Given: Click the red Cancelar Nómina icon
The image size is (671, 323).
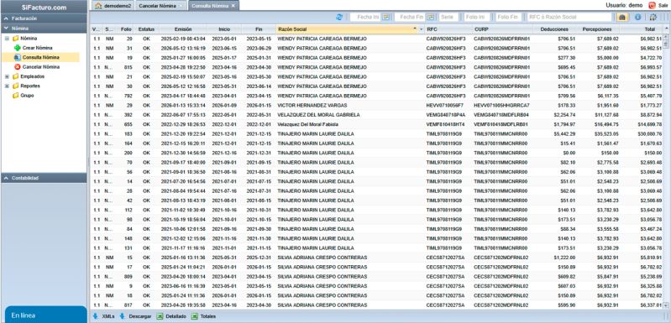Looking at the screenshot, I should [x=17, y=67].
